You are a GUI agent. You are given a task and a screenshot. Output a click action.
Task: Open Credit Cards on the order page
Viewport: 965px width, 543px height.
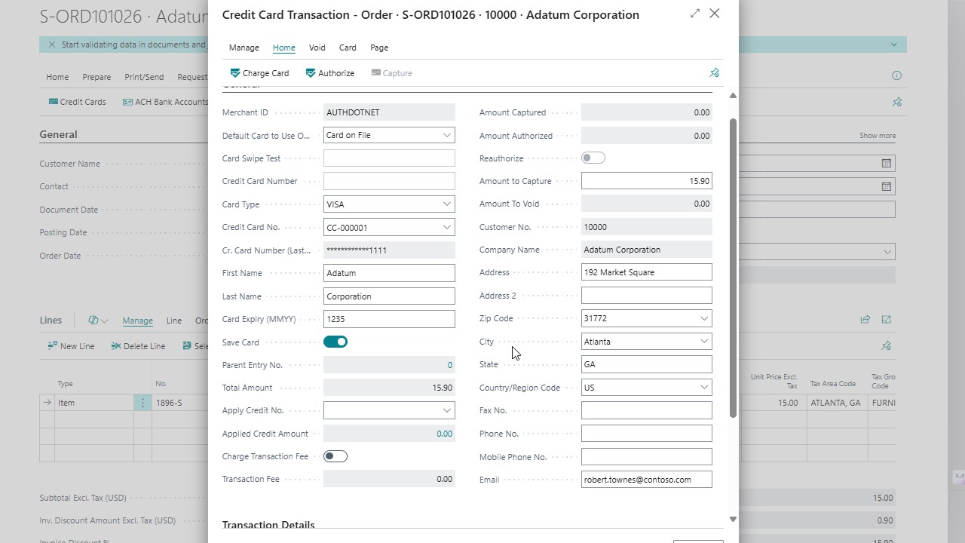(x=77, y=102)
